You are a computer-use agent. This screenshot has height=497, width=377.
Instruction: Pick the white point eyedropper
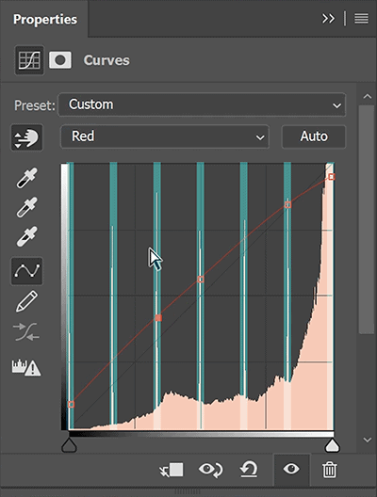click(x=26, y=236)
